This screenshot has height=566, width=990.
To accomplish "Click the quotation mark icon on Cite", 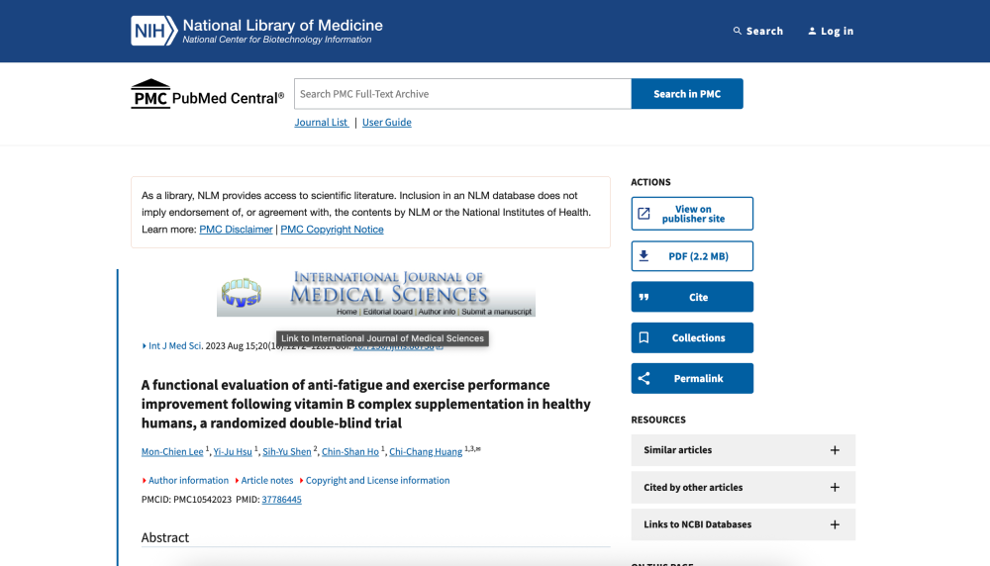I will (643, 297).
